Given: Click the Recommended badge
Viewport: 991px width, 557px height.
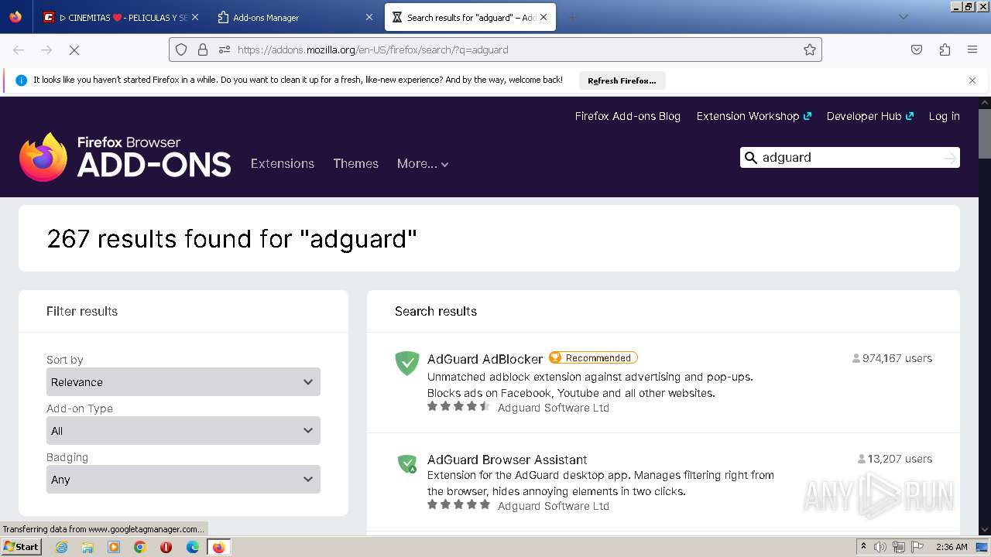Looking at the screenshot, I should click(593, 357).
